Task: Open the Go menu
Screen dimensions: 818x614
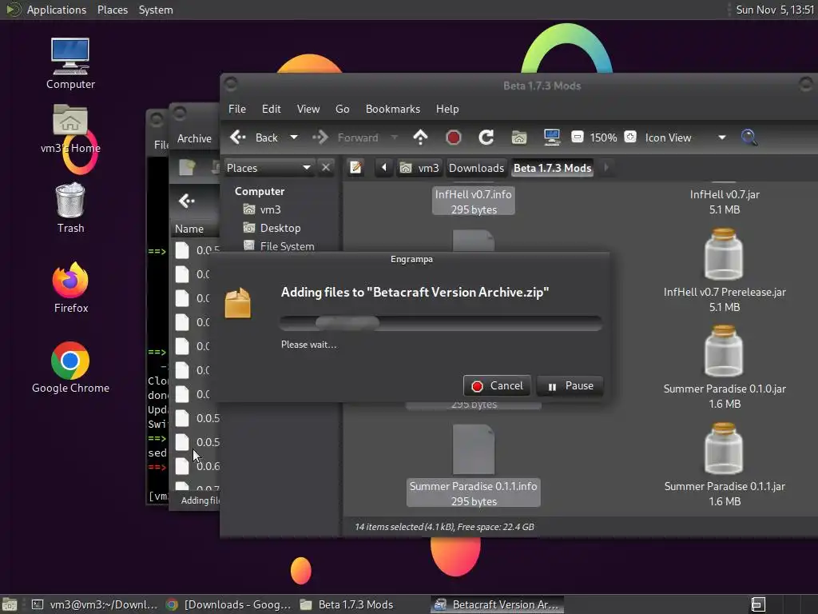Action: (342, 109)
